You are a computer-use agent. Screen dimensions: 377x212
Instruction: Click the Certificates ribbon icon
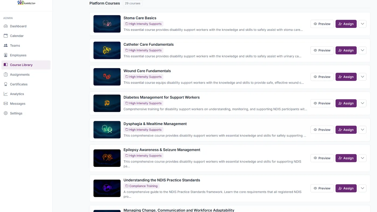click(6, 84)
